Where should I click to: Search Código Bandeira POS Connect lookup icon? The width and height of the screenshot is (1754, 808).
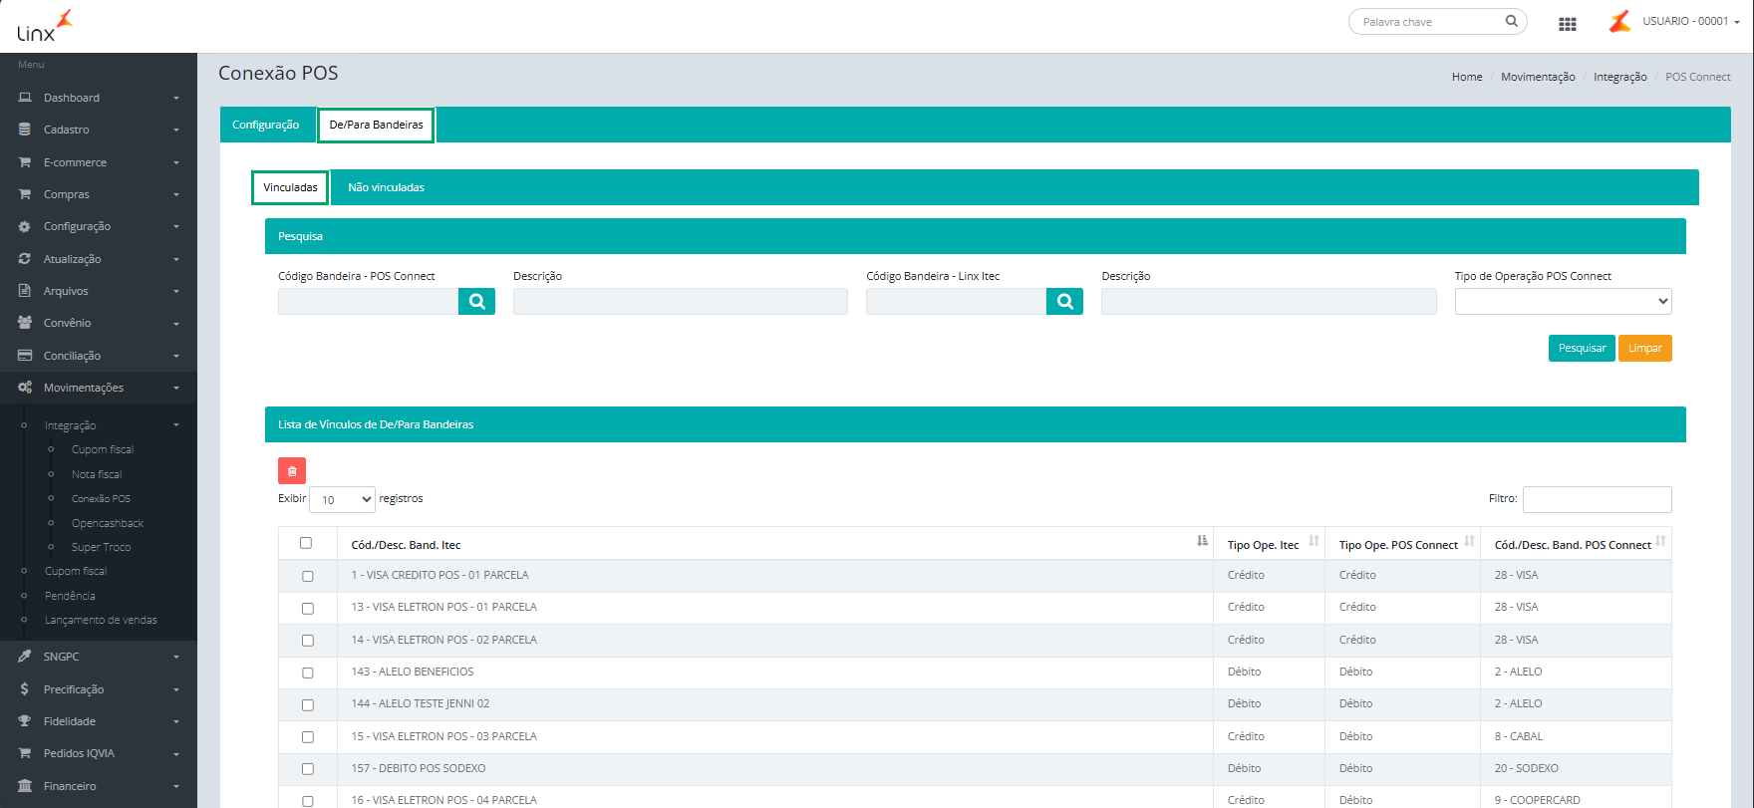pos(476,302)
